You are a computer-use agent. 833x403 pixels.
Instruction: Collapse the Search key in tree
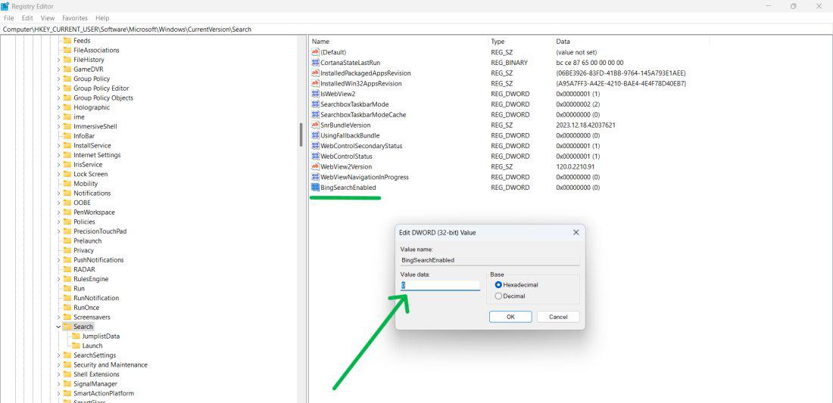58,327
